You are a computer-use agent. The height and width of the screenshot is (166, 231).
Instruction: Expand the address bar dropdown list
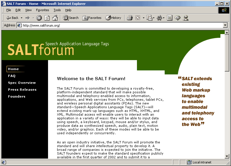[x=225, y=25]
